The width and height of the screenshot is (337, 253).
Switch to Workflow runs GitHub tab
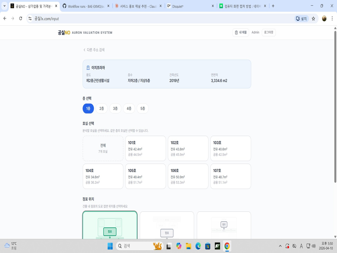[x=86, y=6]
